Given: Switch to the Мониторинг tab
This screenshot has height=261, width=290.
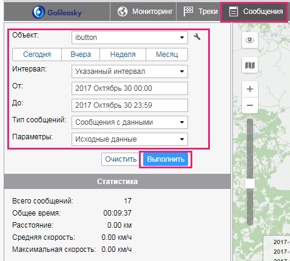Looking at the screenshot, I should point(143,12).
